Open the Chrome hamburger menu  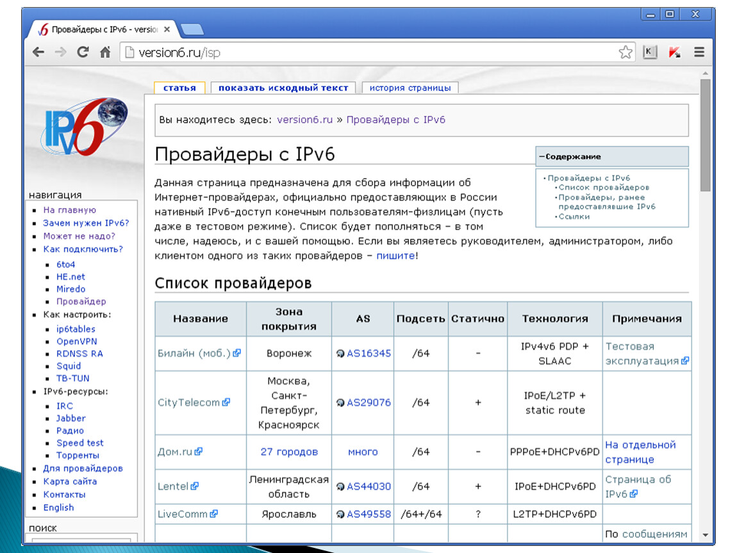[x=699, y=52]
